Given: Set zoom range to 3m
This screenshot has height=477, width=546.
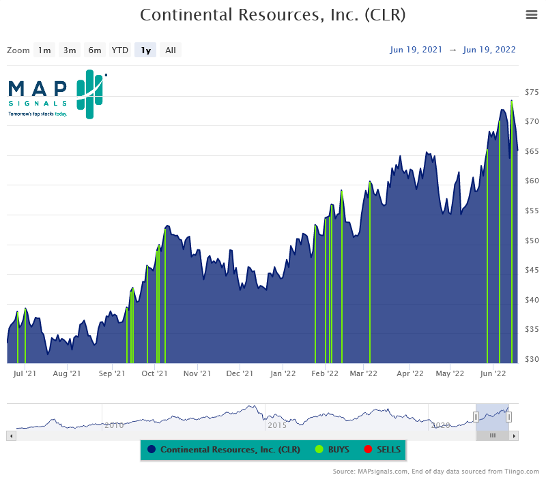Looking at the screenshot, I should click(70, 50).
